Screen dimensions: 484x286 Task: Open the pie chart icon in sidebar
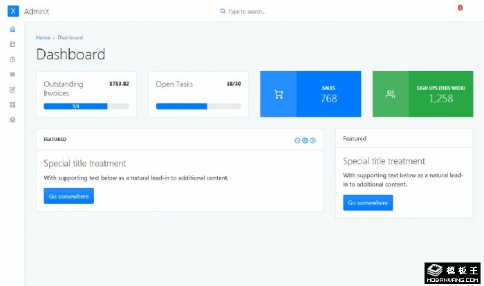point(12,59)
